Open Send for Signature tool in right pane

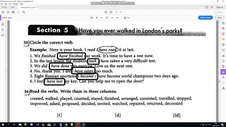[x=223, y=77]
